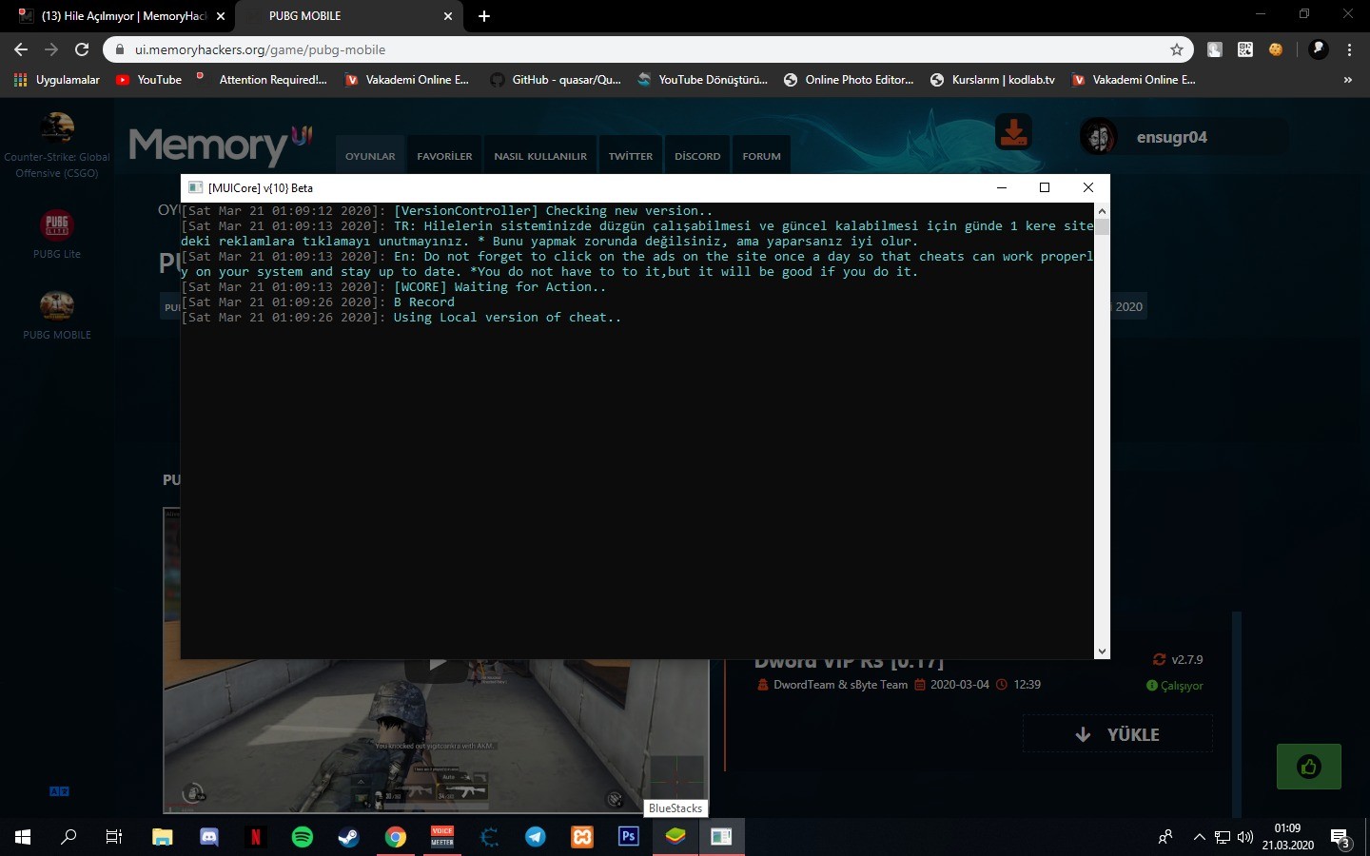Open the NASIL KULLANILIR menu item
This screenshot has width=1370, height=856.
pos(540,156)
